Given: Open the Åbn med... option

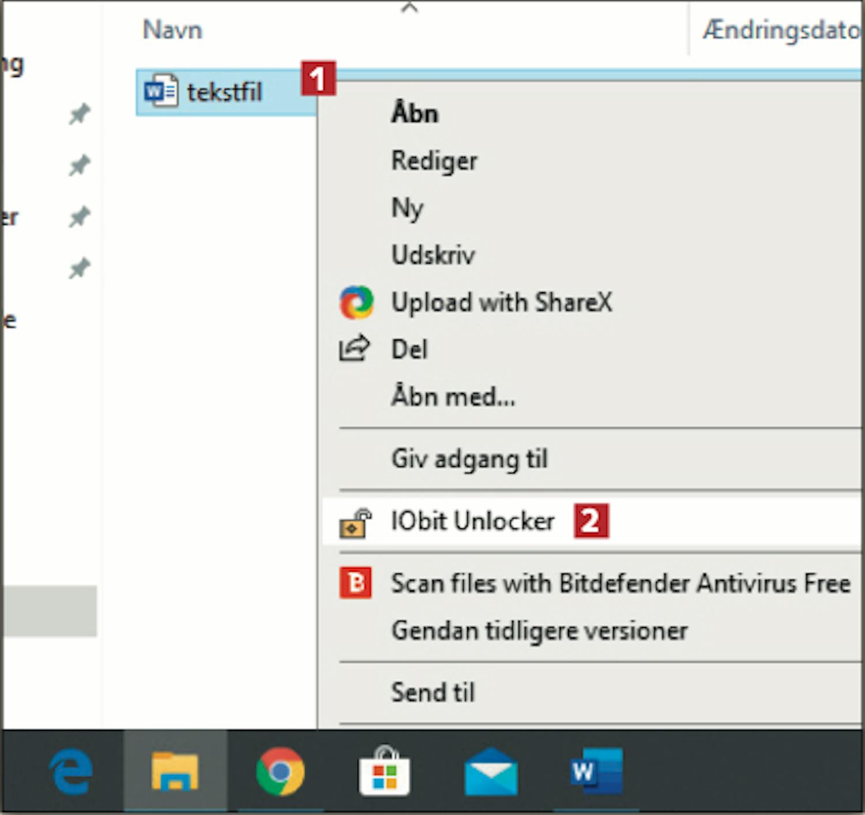Looking at the screenshot, I should tap(453, 397).
